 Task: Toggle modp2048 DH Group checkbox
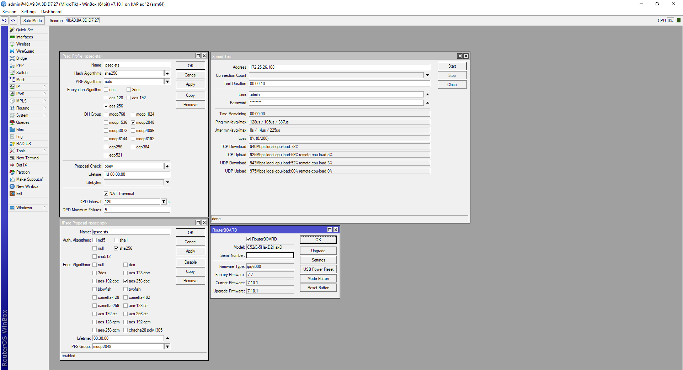133,122
